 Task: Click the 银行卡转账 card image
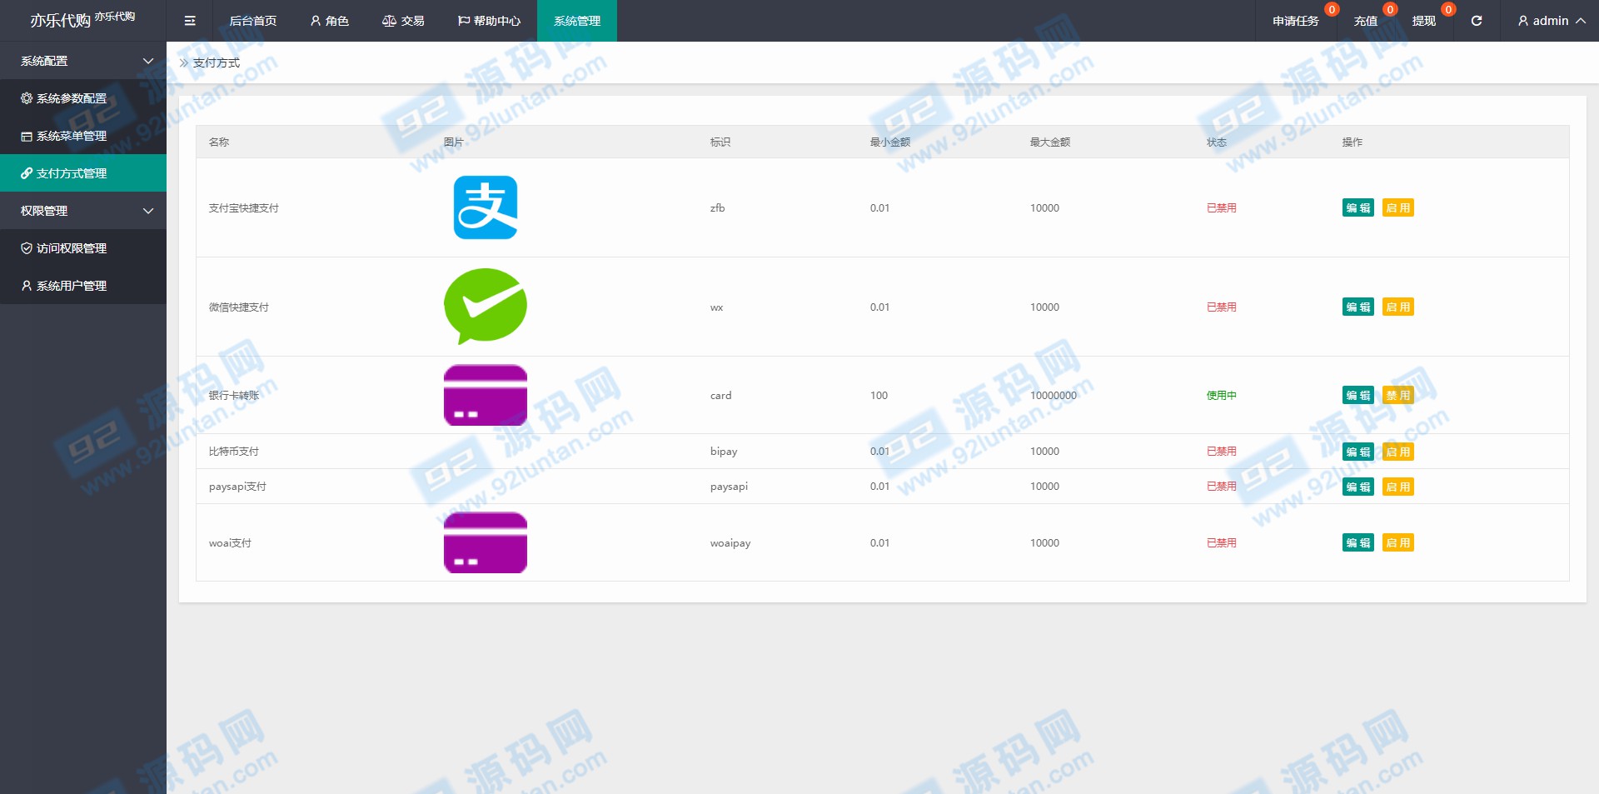[x=486, y=395]
